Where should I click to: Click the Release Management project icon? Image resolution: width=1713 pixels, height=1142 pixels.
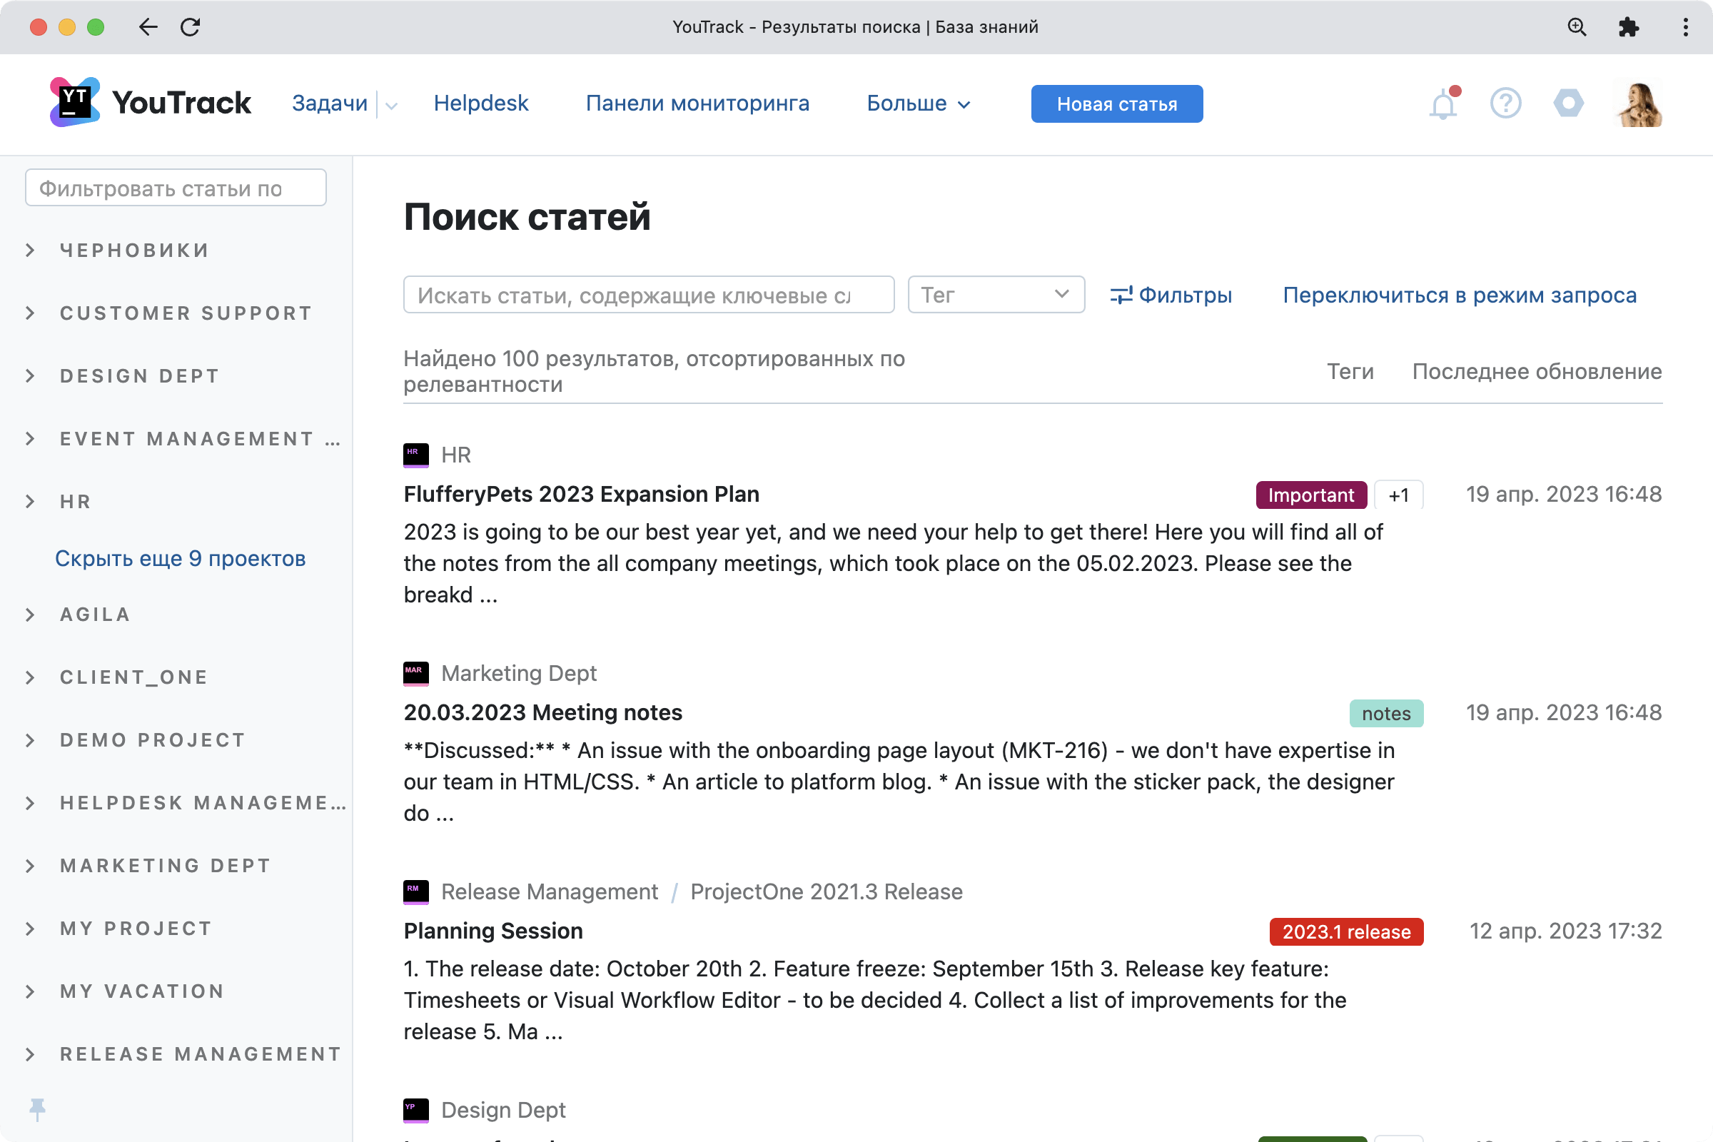(415, 891)
